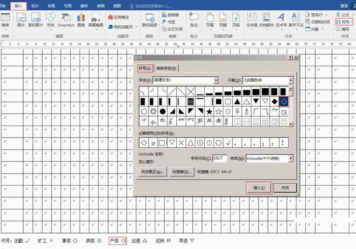The height and width of the screenshot is (249, 356).
Task: Insert a 超链接 hyperlink
Action: [x=170, y=15]
